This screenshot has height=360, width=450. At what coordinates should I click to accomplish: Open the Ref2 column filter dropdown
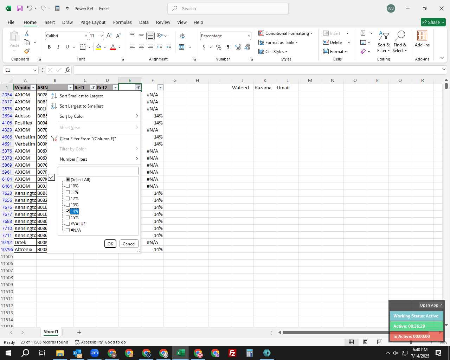[x=115, y=88]
